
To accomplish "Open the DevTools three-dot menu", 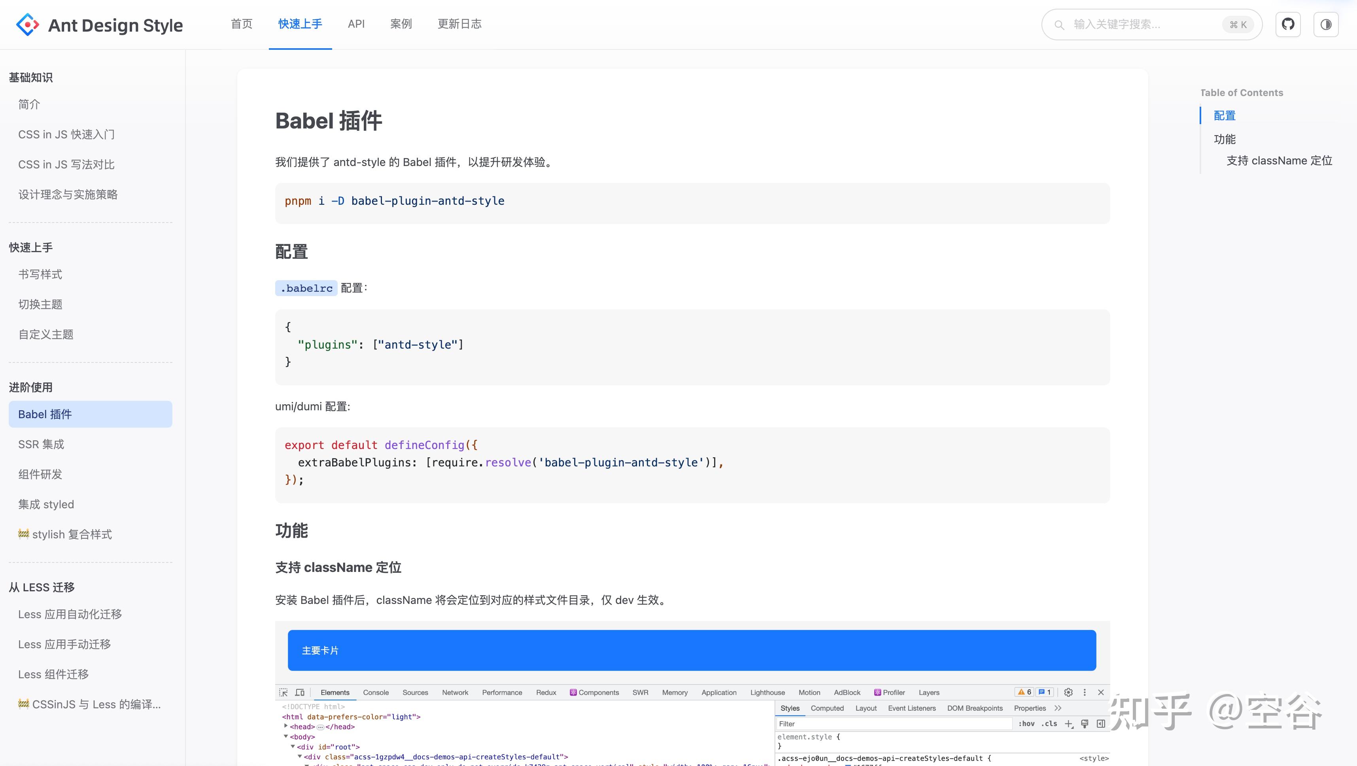I will [x=1084, y=692].
